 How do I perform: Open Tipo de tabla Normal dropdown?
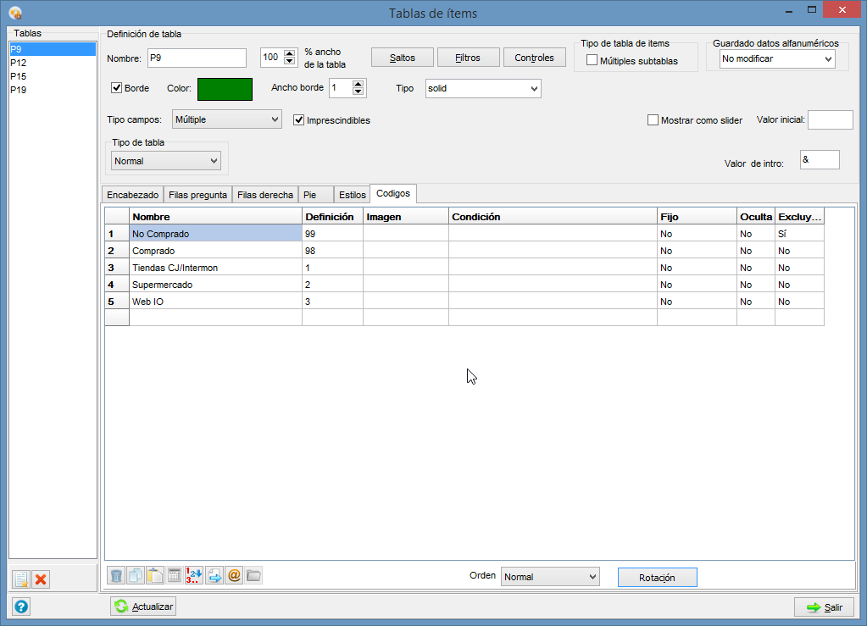166,161
